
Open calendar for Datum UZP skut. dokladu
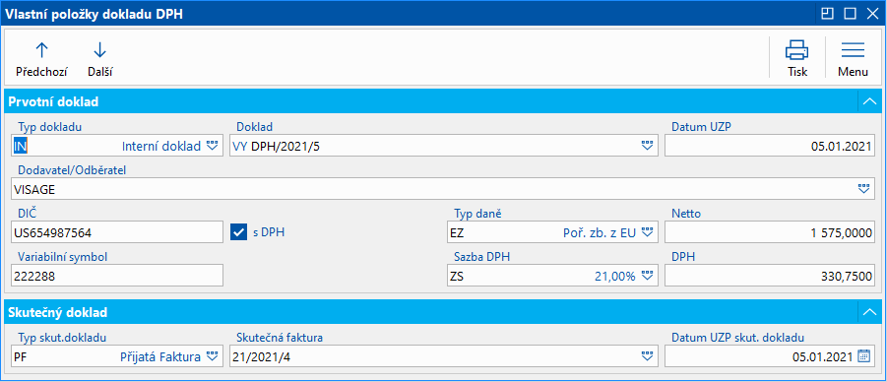863,356
